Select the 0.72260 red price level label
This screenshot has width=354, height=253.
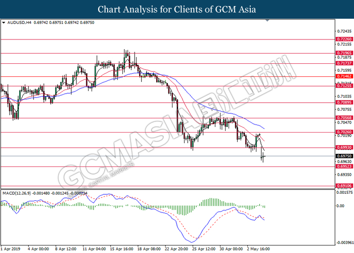point(344,39)
